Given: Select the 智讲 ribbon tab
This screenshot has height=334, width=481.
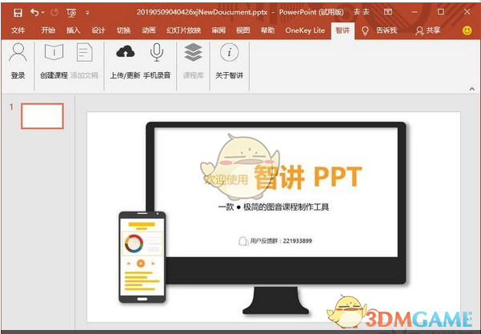Looking at the screenshot, I should coord(343,30).
